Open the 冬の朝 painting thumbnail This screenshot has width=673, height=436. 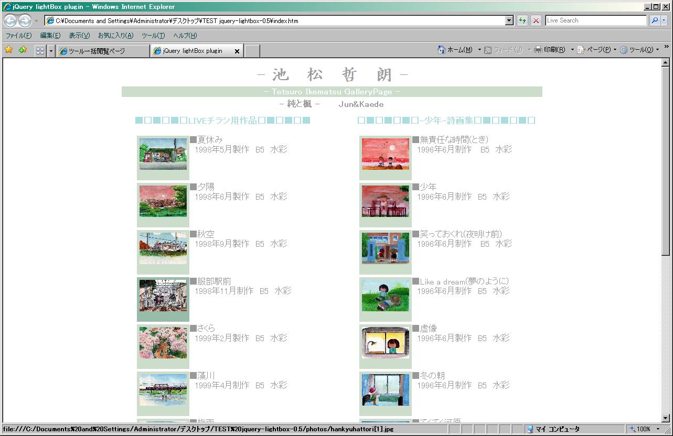(386, 390)
